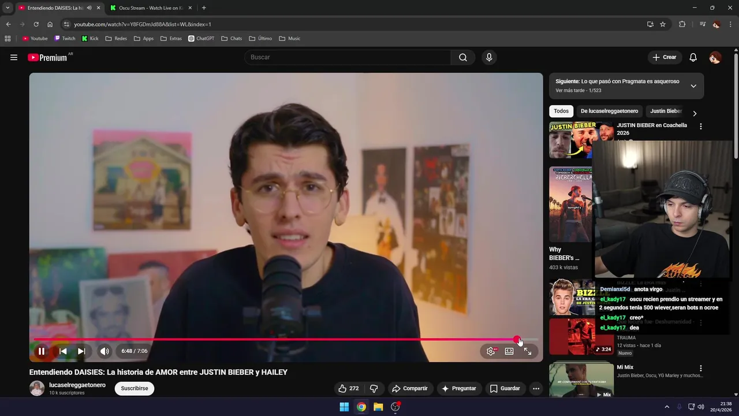Image resolution: width=739 pixels, height=416 pixels.
Task: Save the video with Guardar
Action: click(x=505, y=388)
